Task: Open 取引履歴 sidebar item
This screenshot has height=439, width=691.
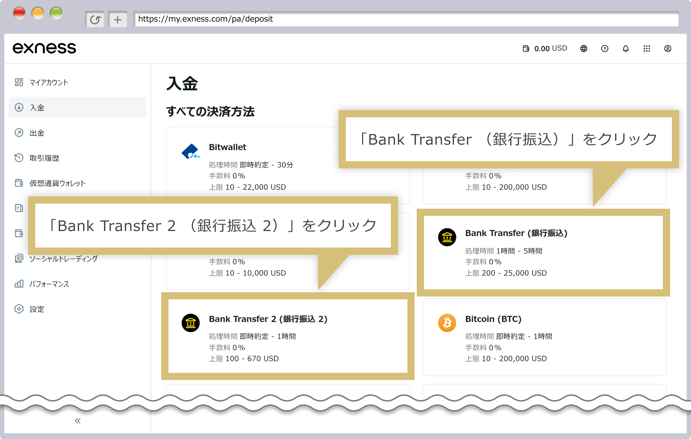Action: 77,158
